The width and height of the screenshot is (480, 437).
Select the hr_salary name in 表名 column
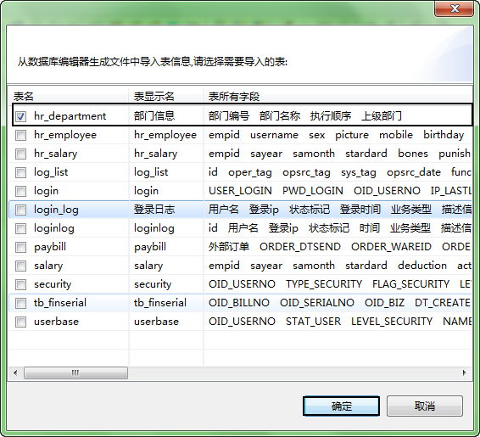tap(55, 154)
